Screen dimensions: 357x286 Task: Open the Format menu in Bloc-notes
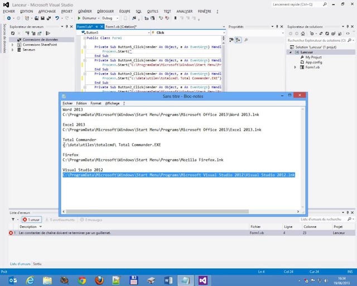[95, 103]
